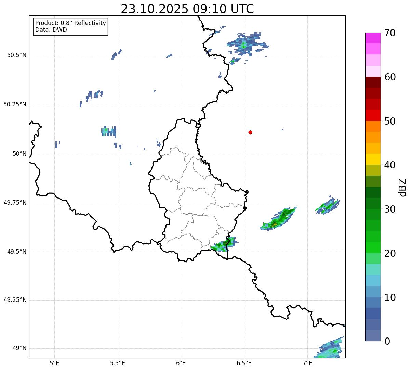Click the 50°N latitude tick label

(x=19, y=154)
